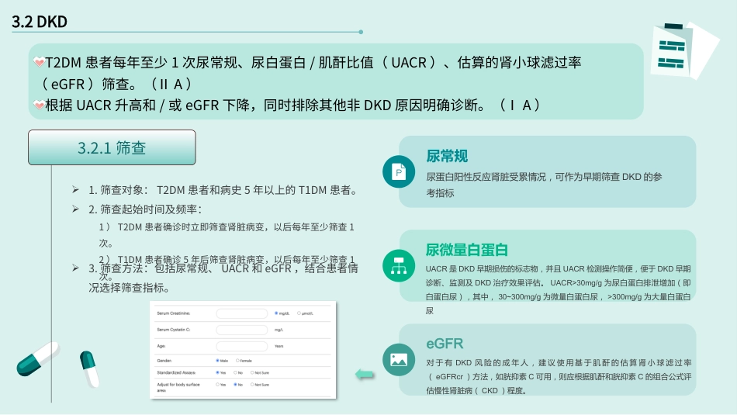This screenshot has width=737, height=415.
Task: Select µmol/L unit for Serum Creatinine
Action: [299, 313]
